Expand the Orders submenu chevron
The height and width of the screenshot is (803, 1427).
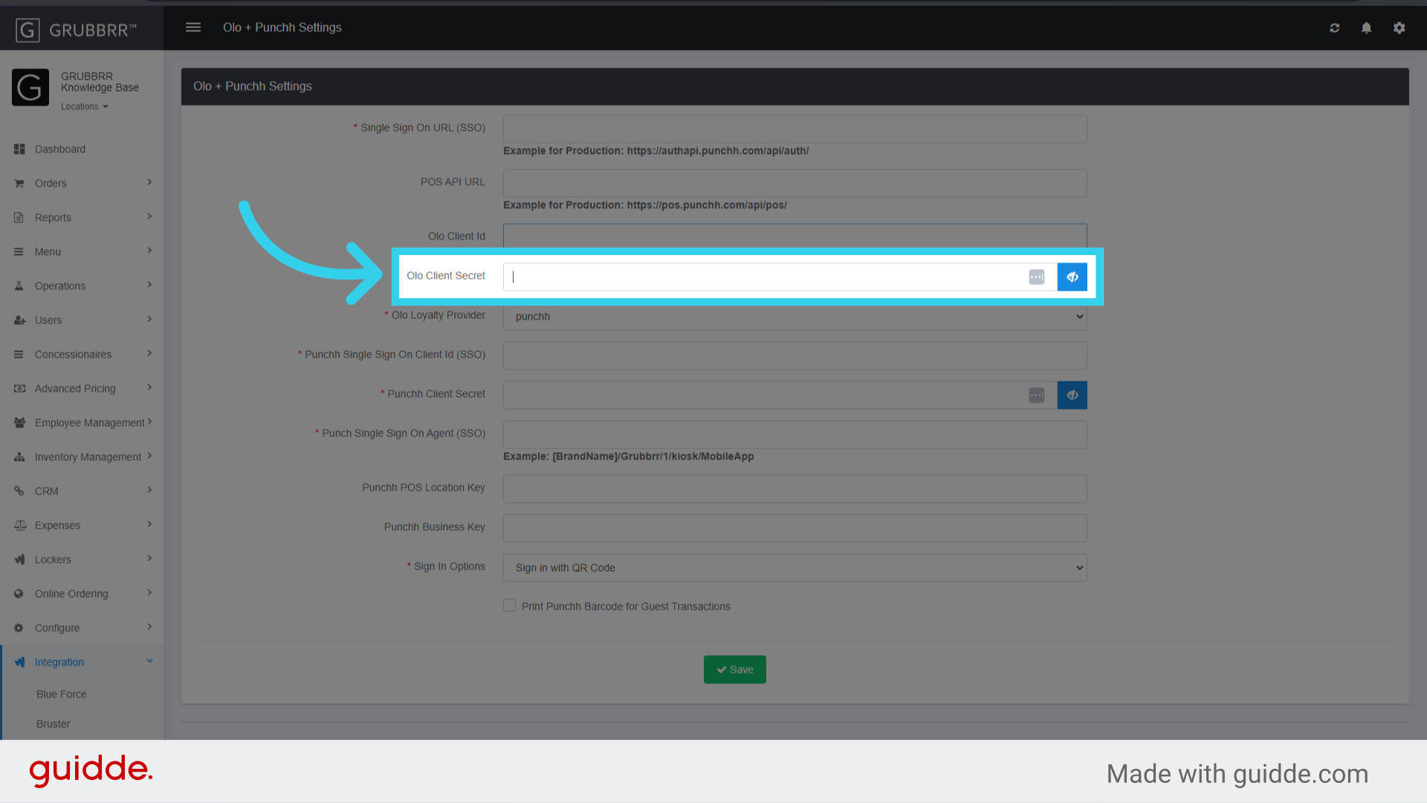coord(149,183)
